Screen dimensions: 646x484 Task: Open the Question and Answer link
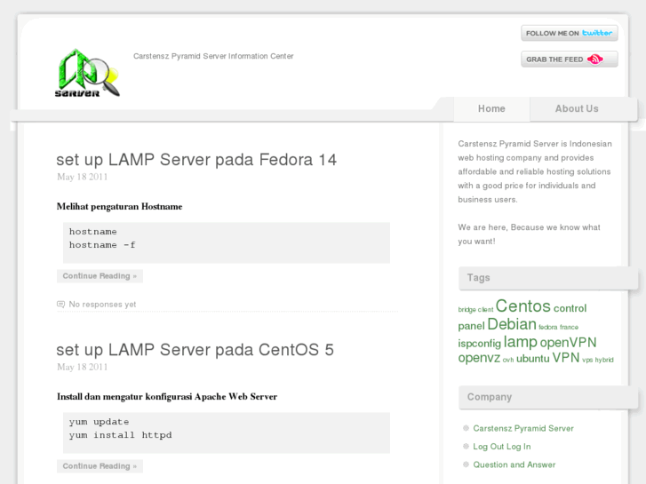pyautogui.click(x=514, y=464)
